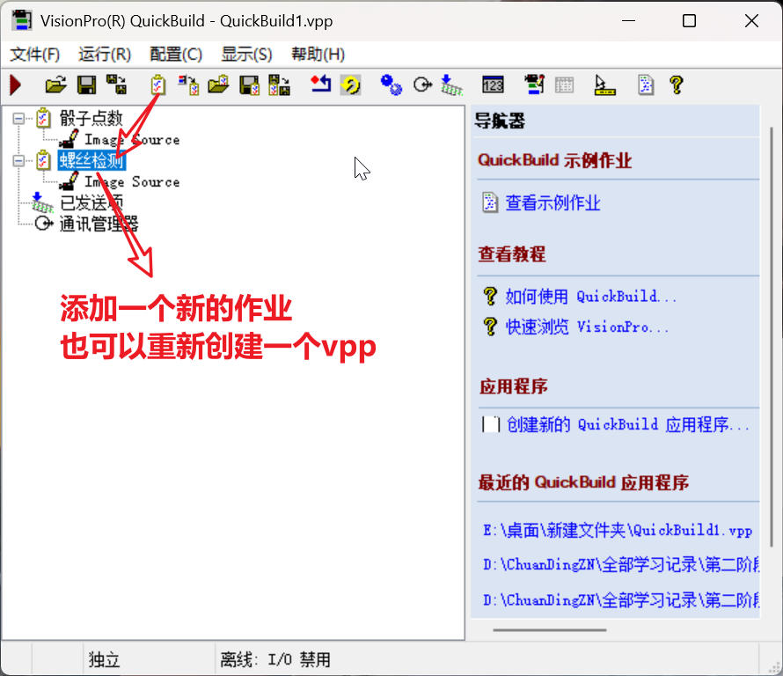Select 已发送项 in the tree
783x676 pixels.
[x=91, y=202]
